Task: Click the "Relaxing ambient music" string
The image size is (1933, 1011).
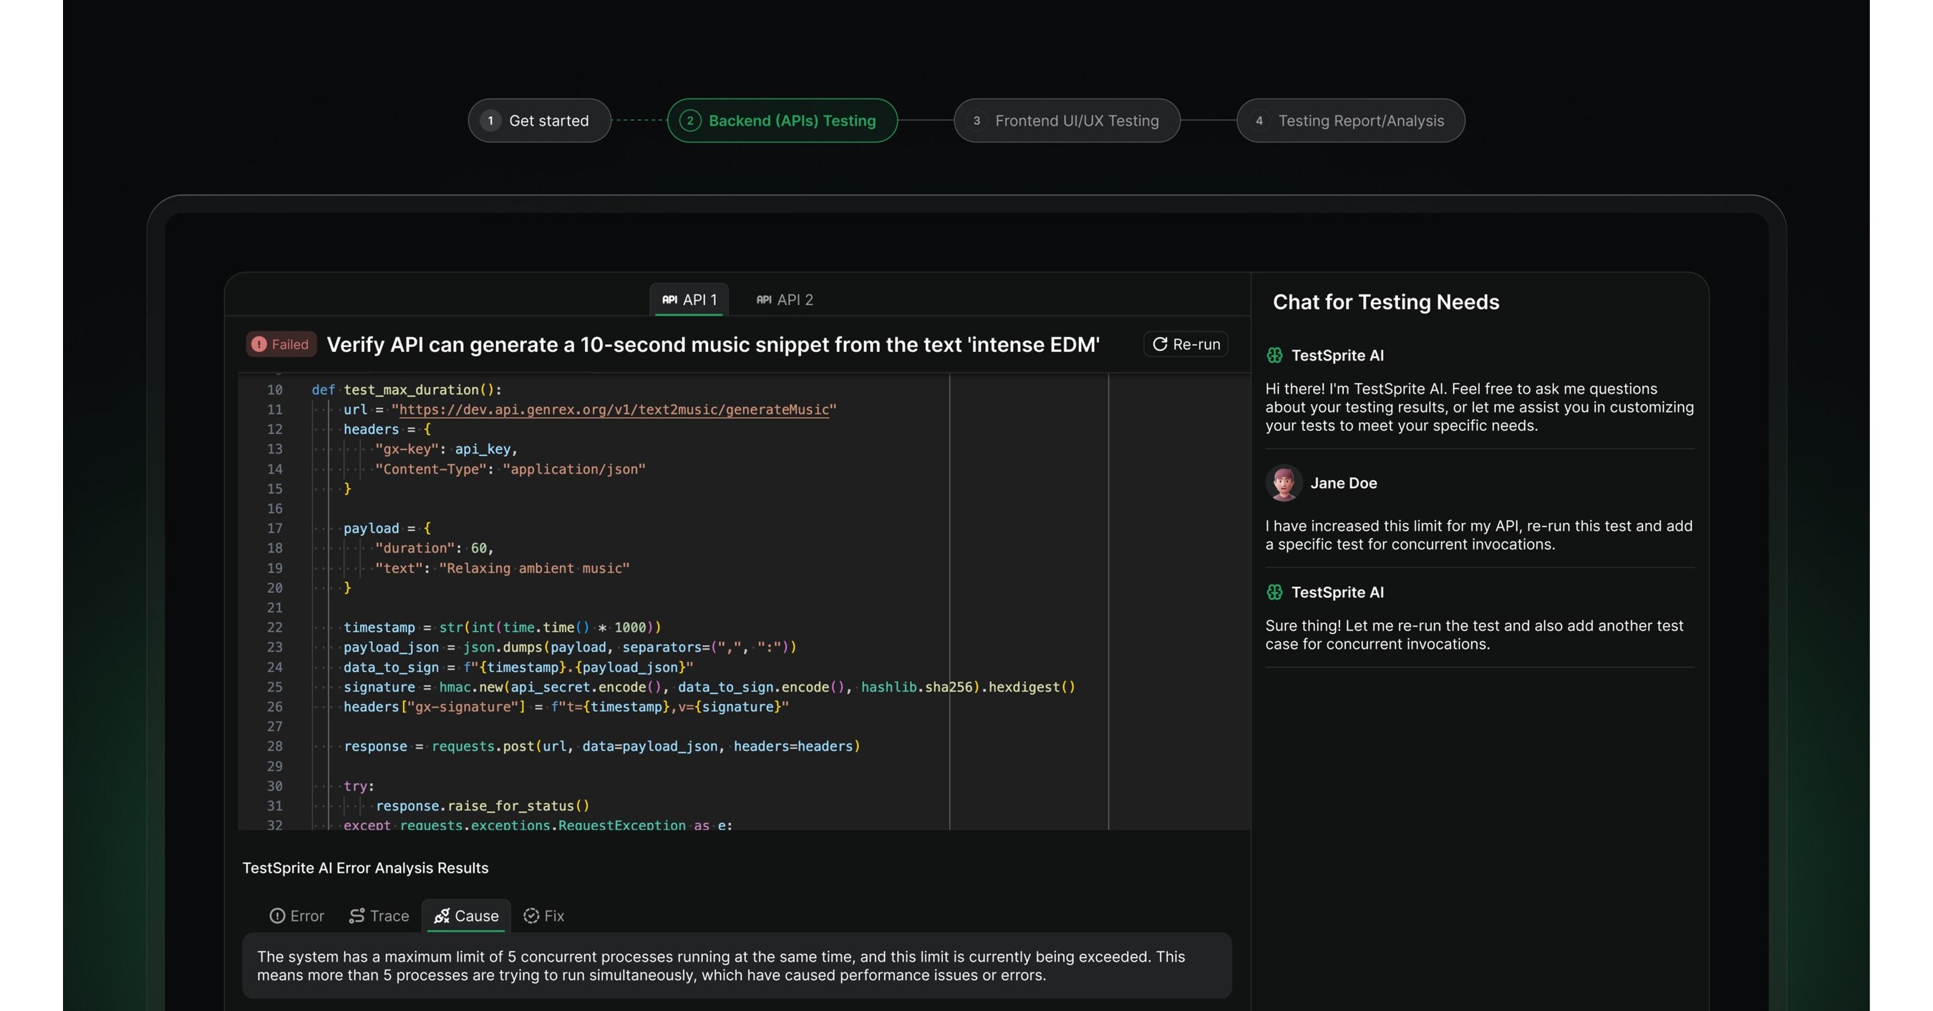Action: tap(534, 569)
